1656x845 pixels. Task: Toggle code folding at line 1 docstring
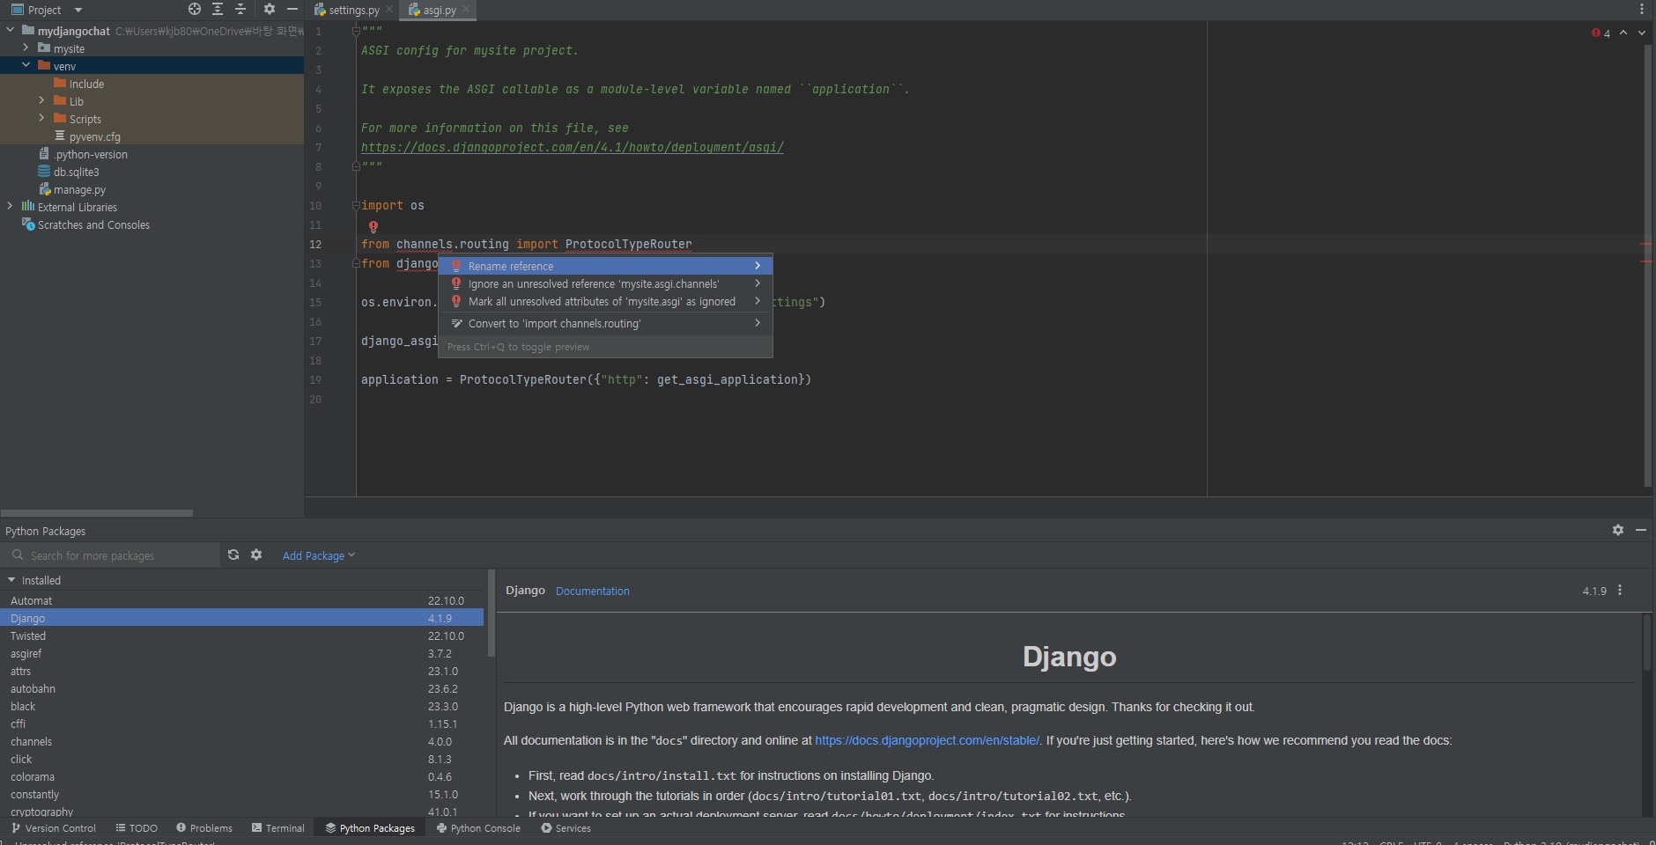356,31
